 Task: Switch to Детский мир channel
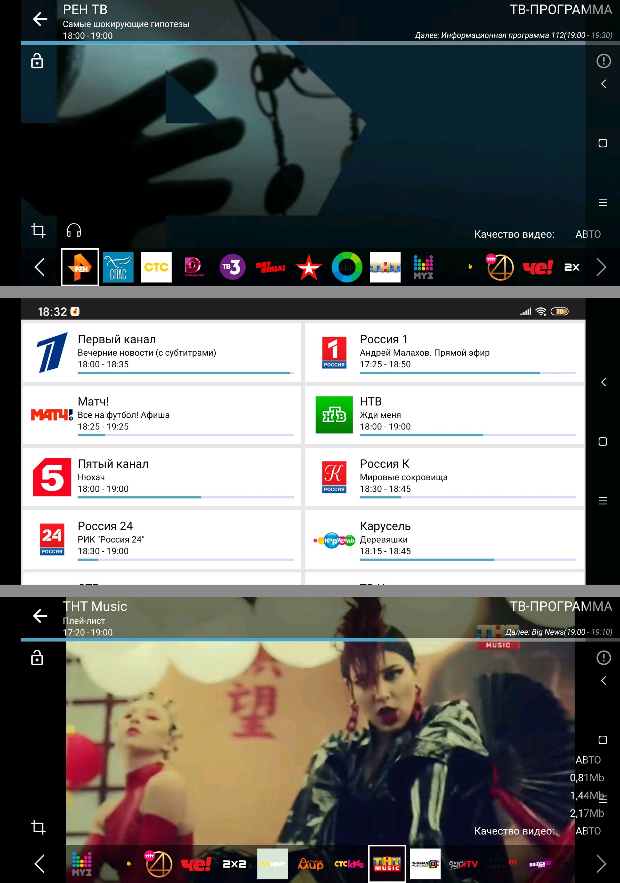click(x=311, y=864)
